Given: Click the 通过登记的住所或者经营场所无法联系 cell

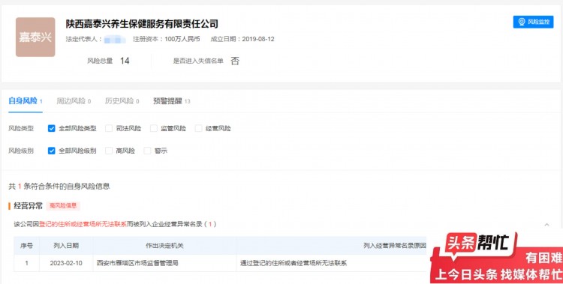Looking at the screenshot, I should (x=294, y=263).
